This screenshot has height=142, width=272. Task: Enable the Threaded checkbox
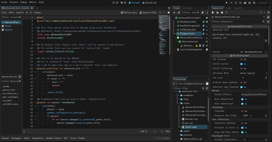coord(242,111)
